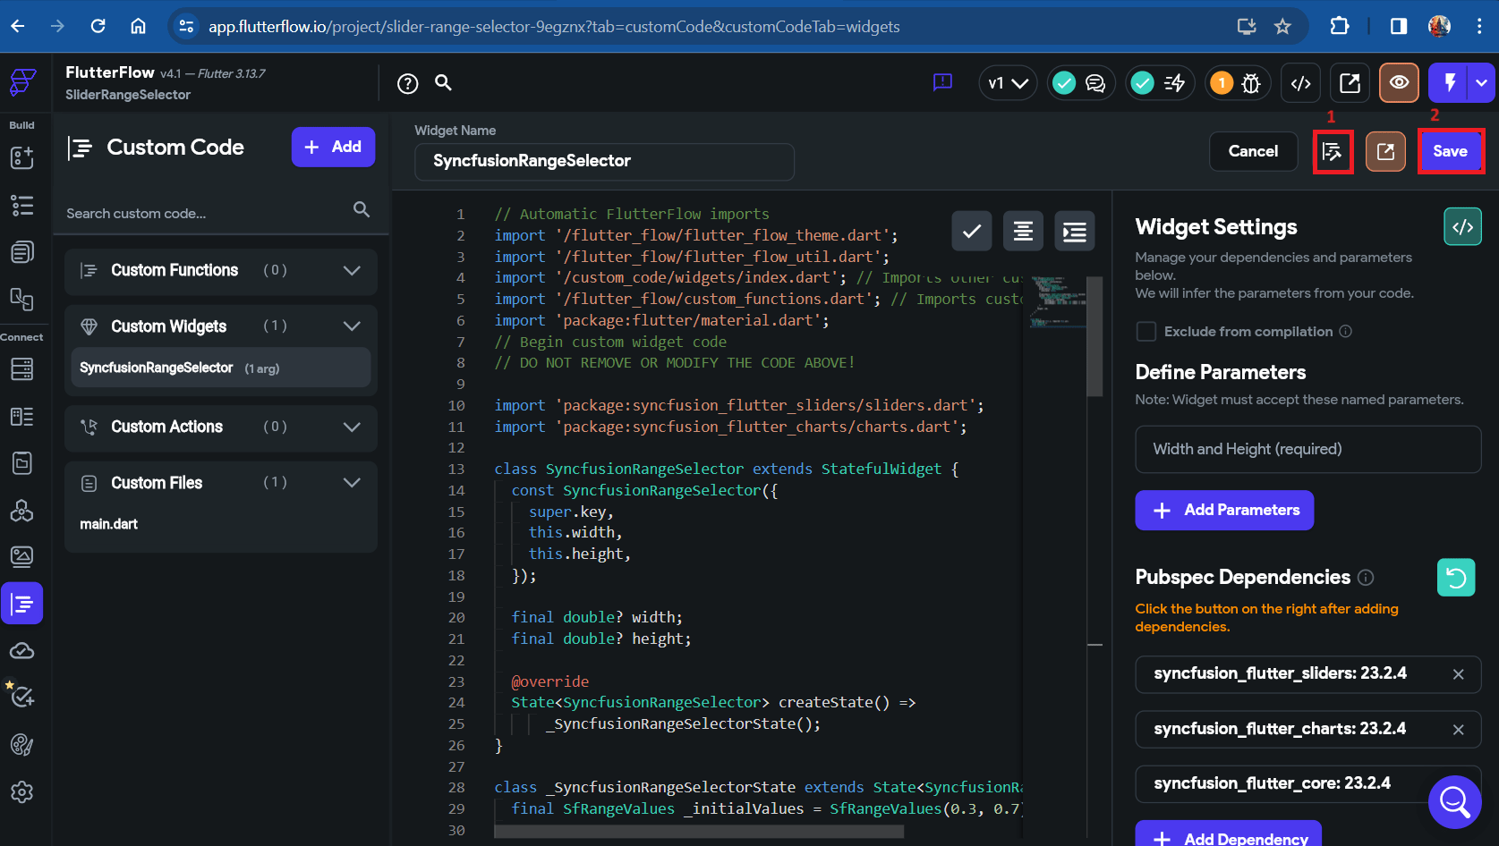Click the Add custom code button
Screen dimensions: 1499x846
[333, 147]
